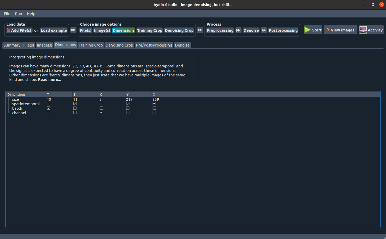Click the T column header
Image resolution: width=386 pixels, height=239 pixels.
(59, 94)
